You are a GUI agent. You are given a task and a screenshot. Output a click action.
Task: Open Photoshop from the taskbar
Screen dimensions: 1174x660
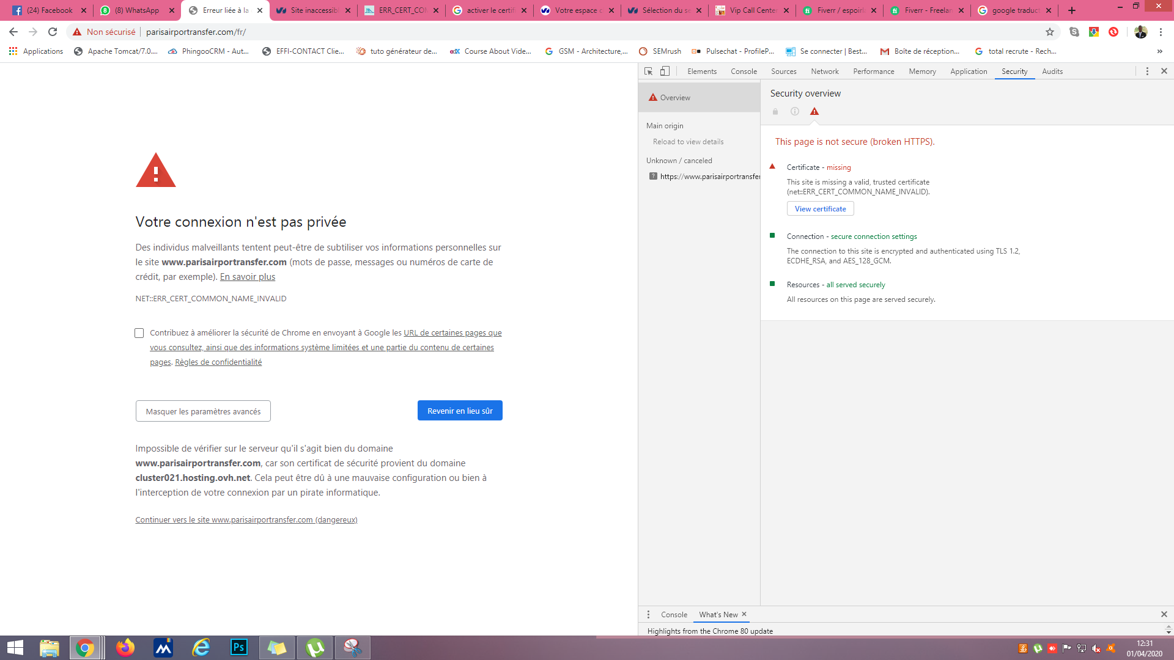(239, 647)
